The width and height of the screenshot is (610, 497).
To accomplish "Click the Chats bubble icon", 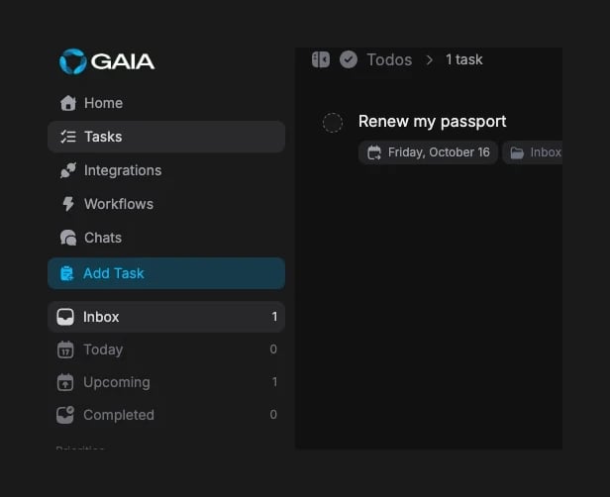I will [x=68, y=238].
